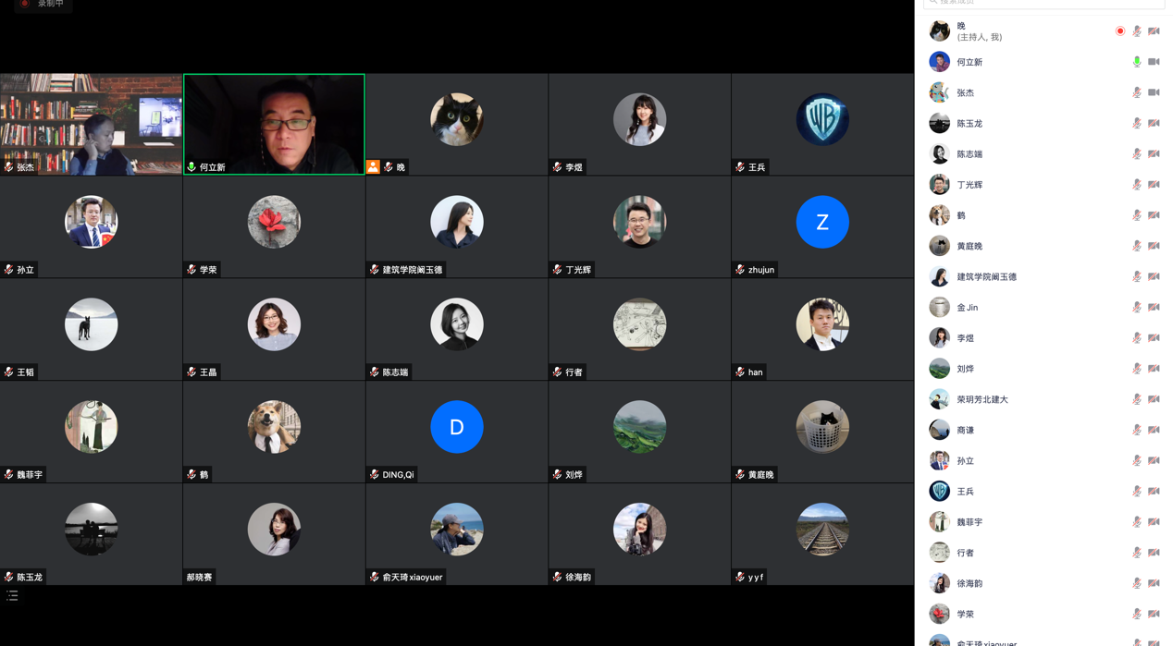The height and width of the screenshot is (646, 1173).
Task: Click the D avatar of DING,Qi
Action: [x=456, y=427]
